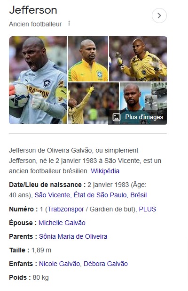188x291 pixels.
Task: Open the large Botafogo goalkeeper photo
Action: point(38,80)
